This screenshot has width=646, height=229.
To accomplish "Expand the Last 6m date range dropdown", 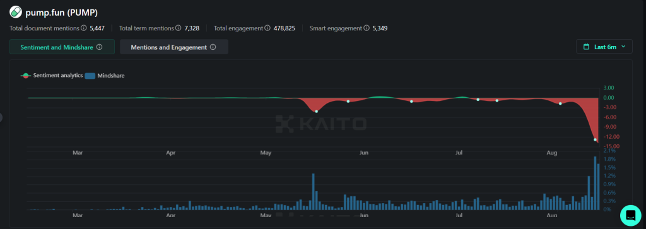I will coord(604,47).
